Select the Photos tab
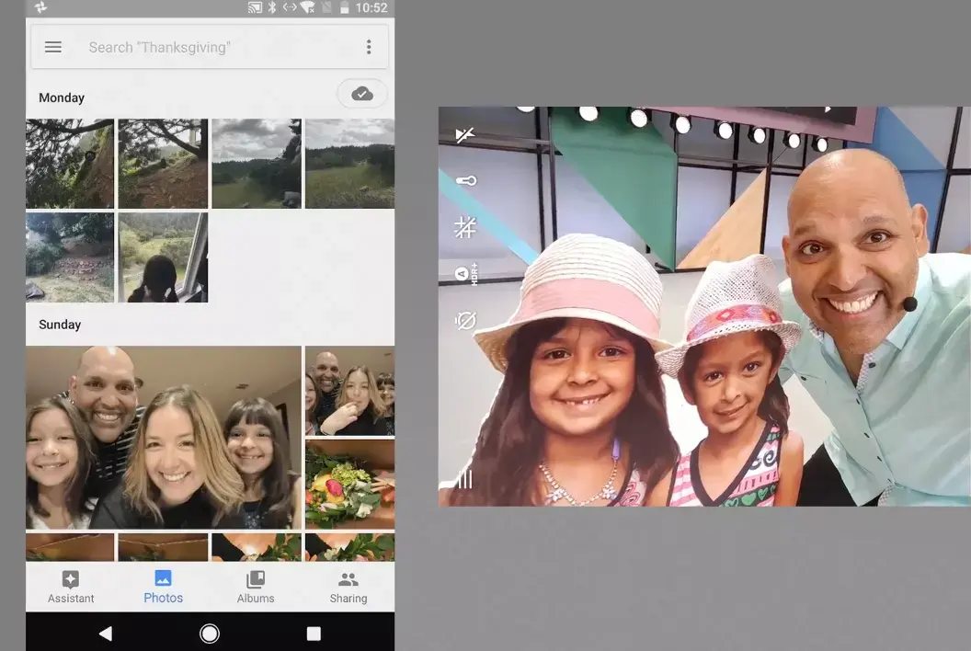 click(x=163, y=588)
